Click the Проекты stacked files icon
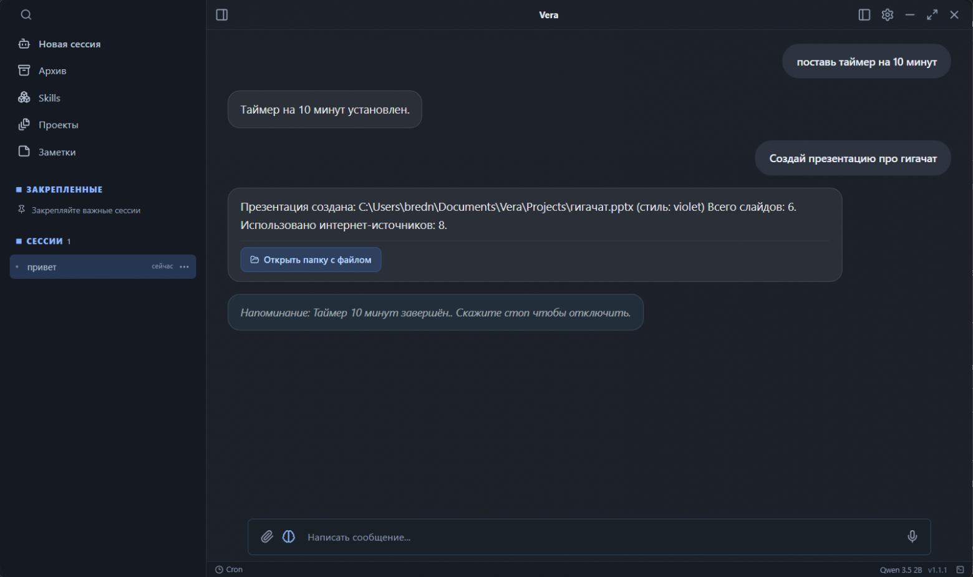973x577 pixels. click(x=24, y=125)
